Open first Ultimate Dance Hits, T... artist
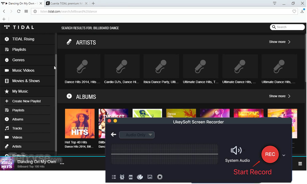Image resolution: width=307 pixels, height=184 pixels. pos(201,69)
